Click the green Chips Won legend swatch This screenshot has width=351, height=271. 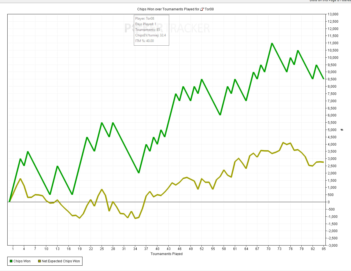click(11, 261)
